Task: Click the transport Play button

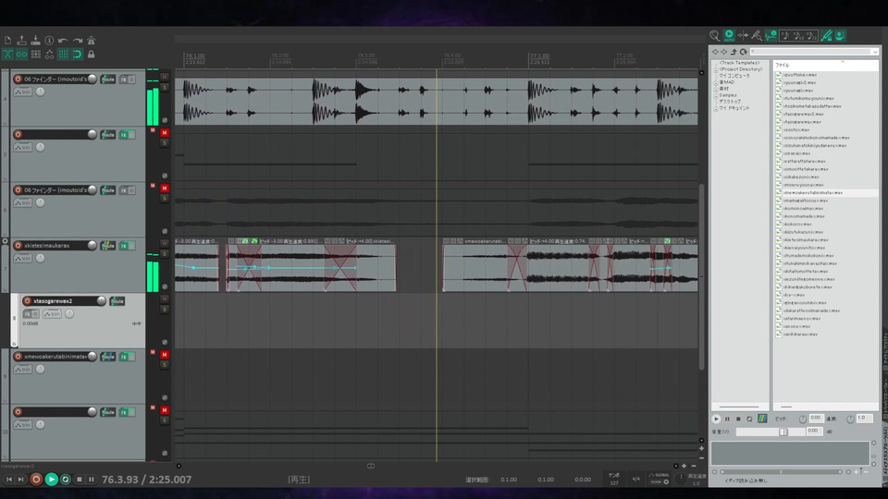Action: pyautogui.click(x=52, y=480)
